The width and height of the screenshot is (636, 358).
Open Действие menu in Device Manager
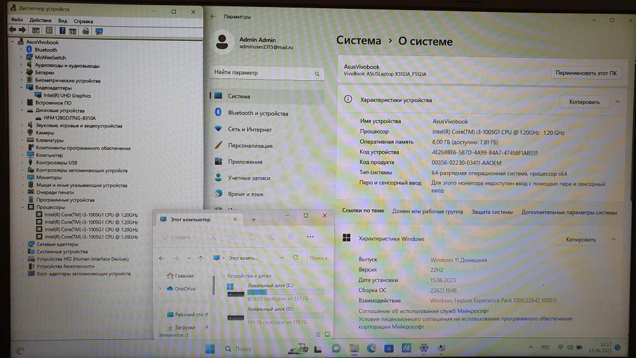40,20
